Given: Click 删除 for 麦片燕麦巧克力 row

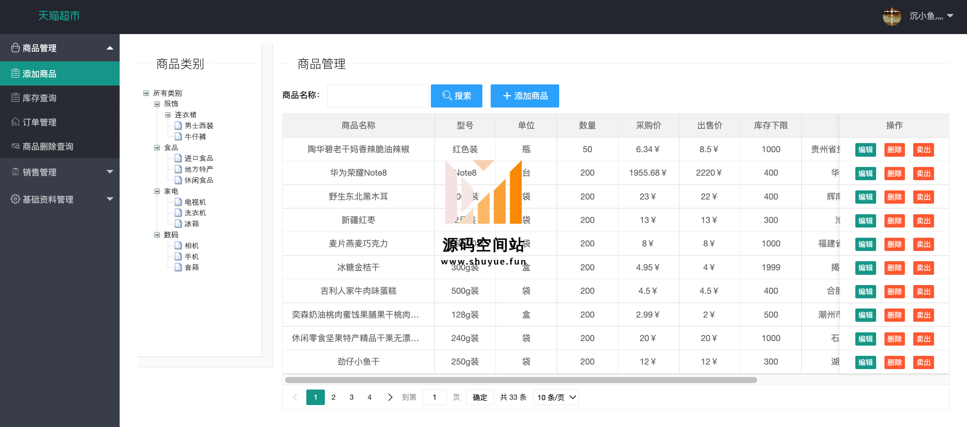Looking at the screenshot, I should pos(894,244).
